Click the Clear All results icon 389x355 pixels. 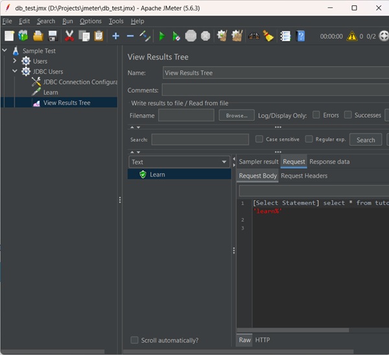pos(237,36)
